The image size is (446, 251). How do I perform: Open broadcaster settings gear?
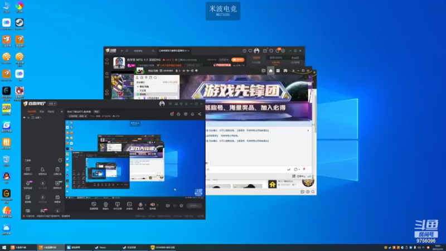coord(181,205)
